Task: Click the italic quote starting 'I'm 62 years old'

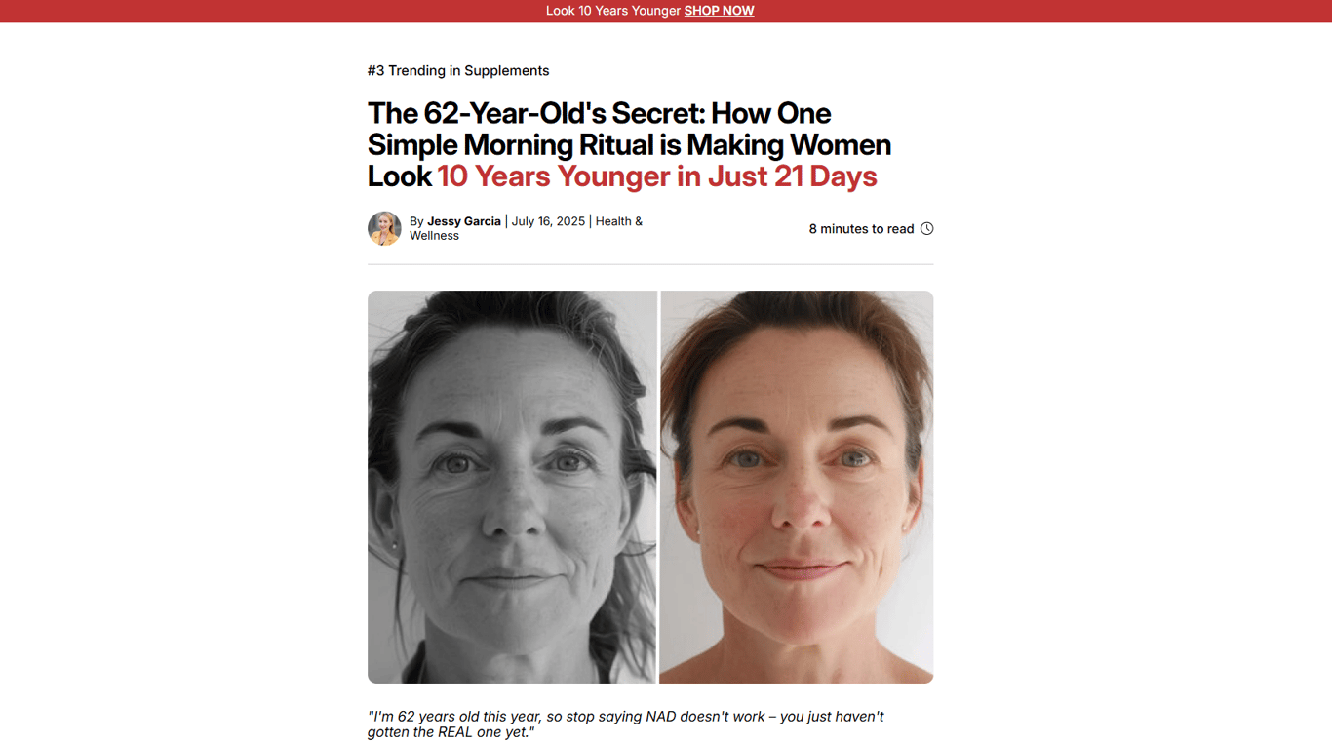Action: pos(626,724)
